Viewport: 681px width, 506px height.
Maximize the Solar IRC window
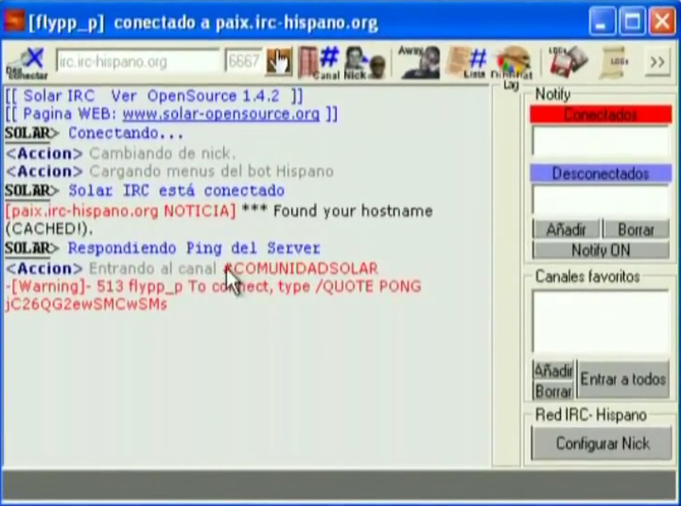point(632,20)
